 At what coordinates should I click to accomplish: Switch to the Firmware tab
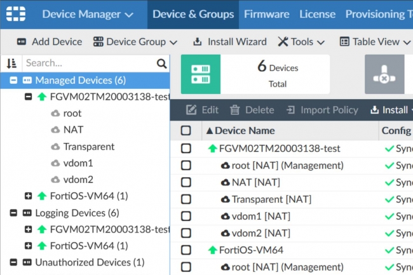click(266, 14)
